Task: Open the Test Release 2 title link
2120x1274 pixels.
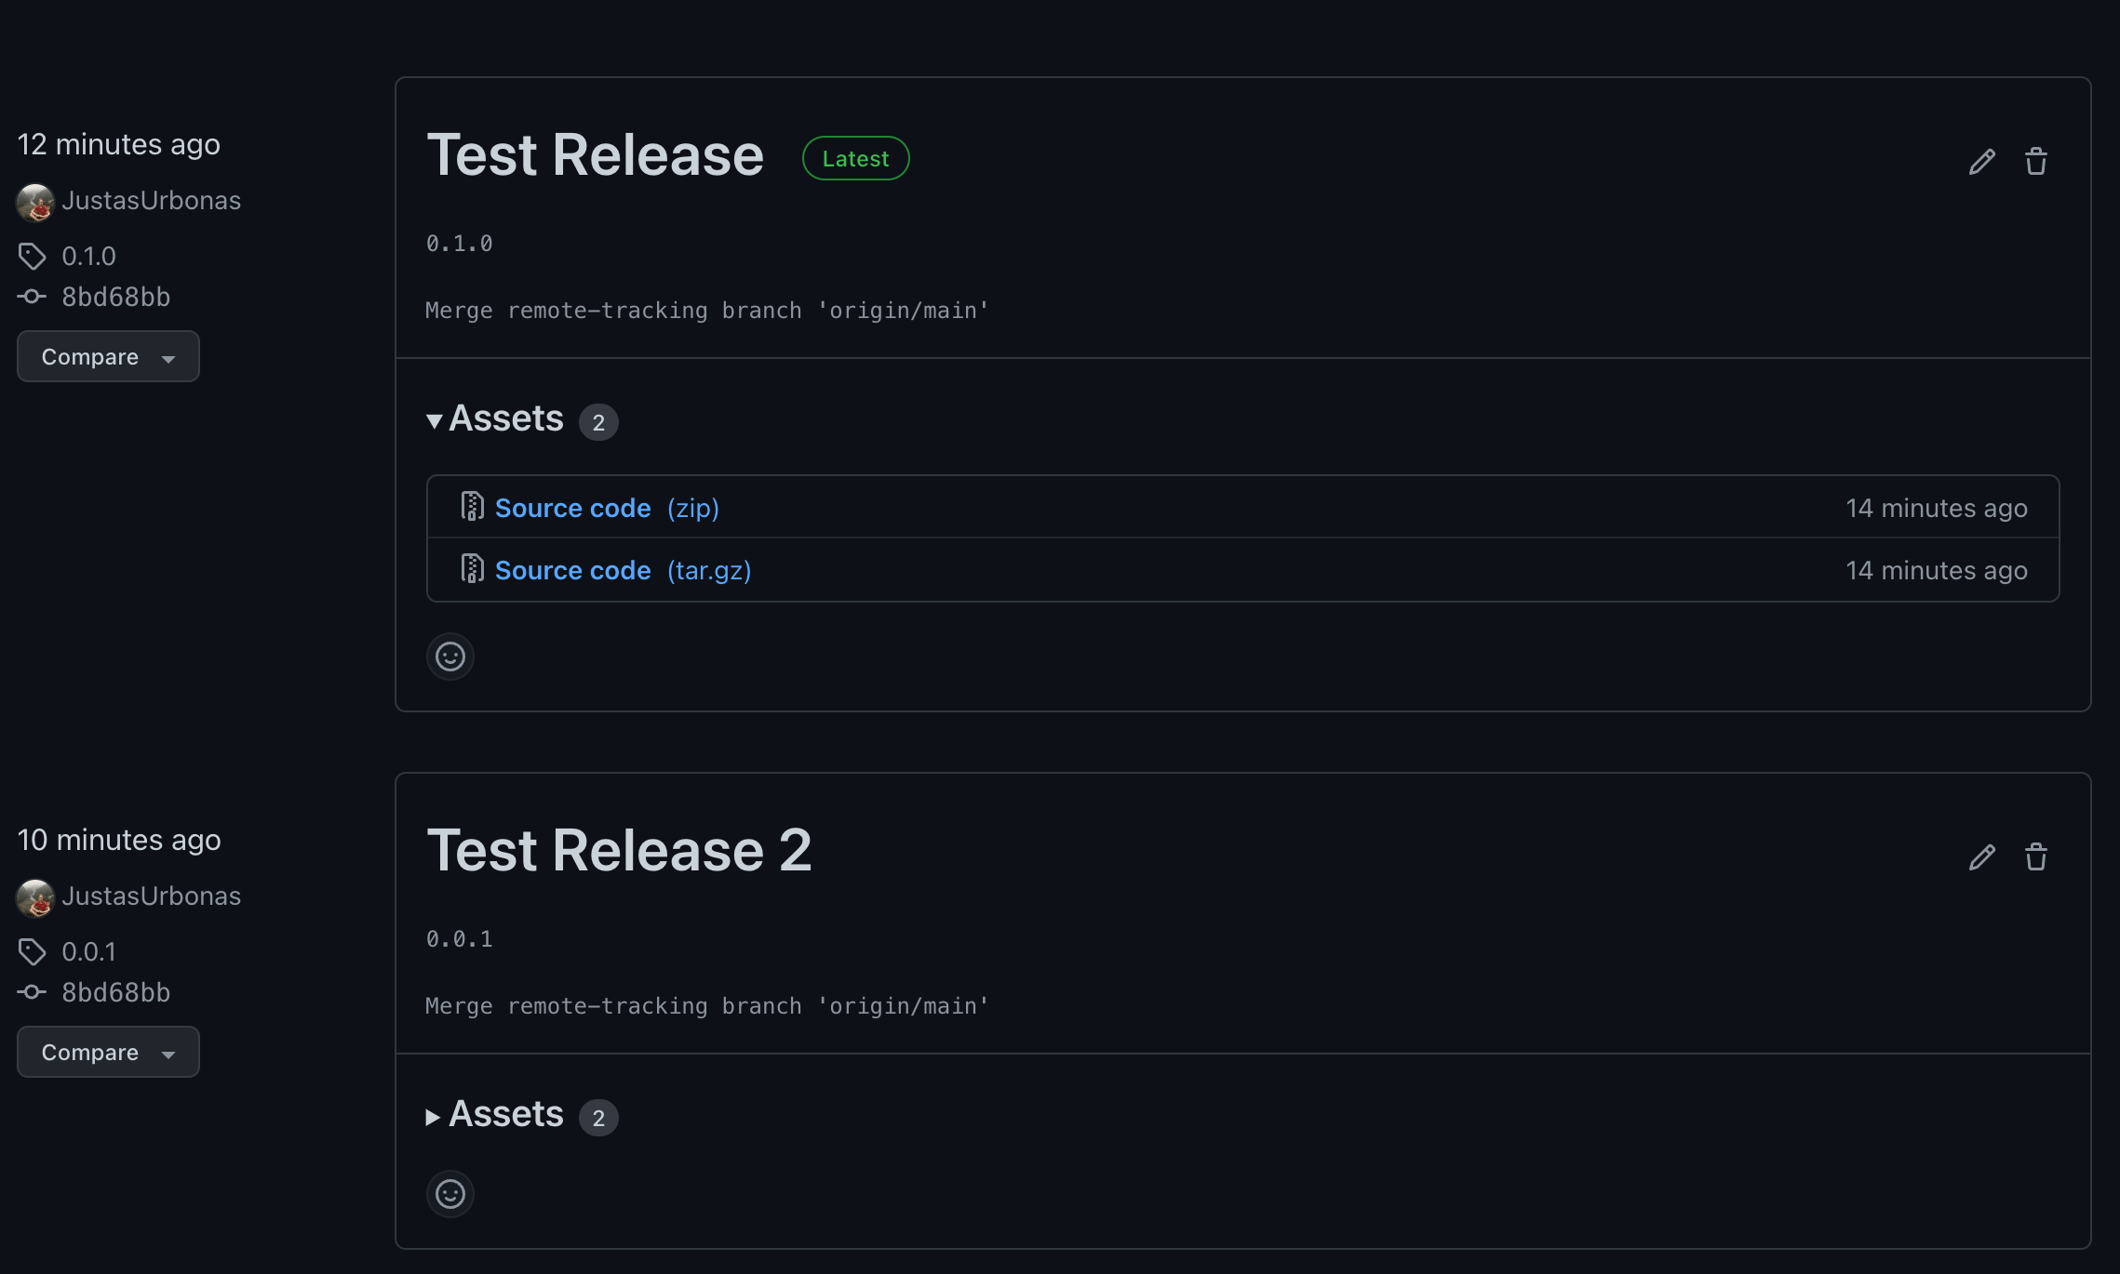Action: coord(619,850)
